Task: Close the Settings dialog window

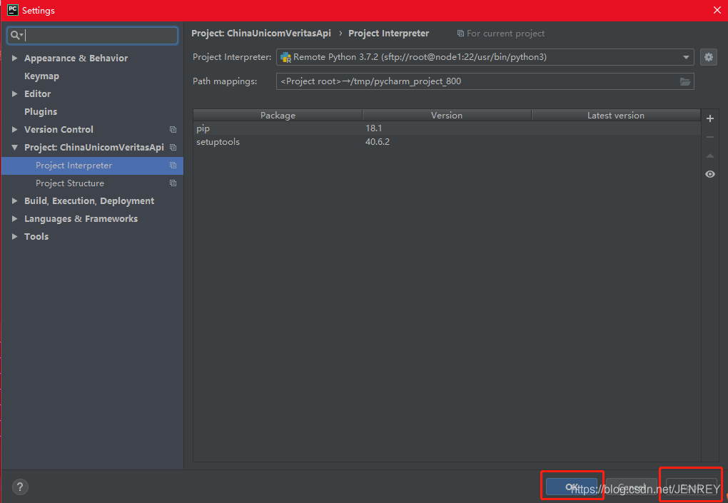Action: tap(717, 10)
